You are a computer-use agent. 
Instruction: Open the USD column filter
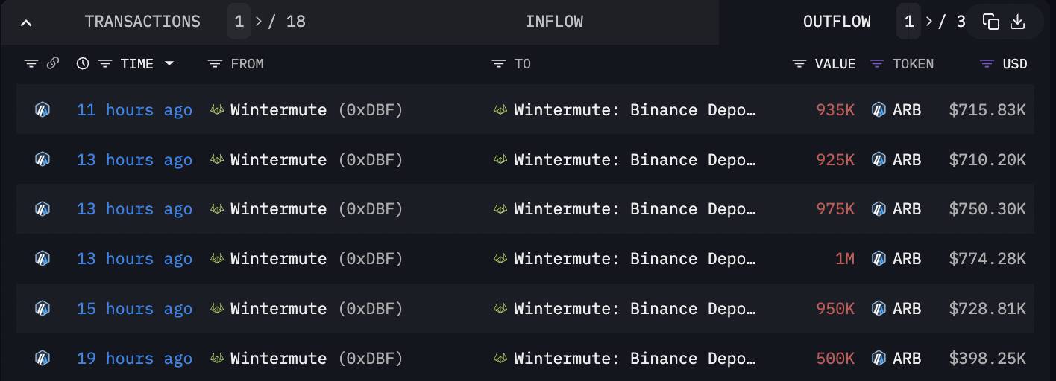click(987, 64)
